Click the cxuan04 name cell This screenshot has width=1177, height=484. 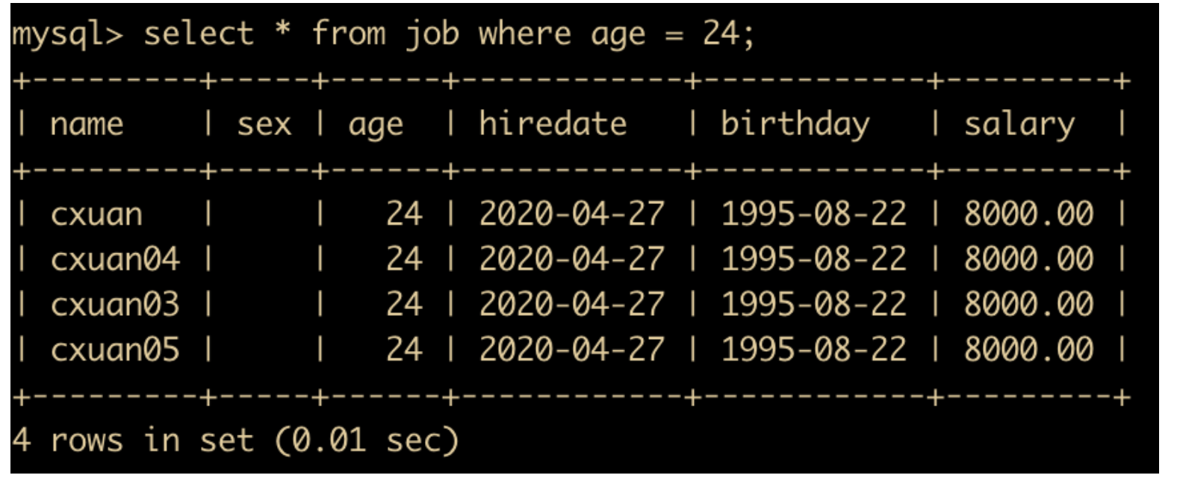[115, 259]
